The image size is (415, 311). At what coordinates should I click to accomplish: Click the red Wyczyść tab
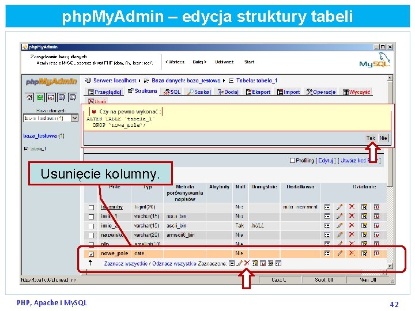356,92
